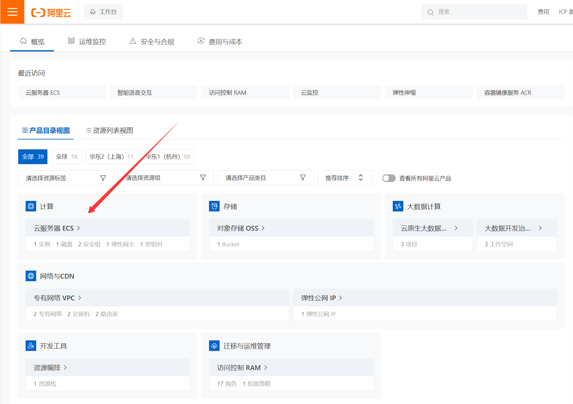Expand 访问控制 RAM chevron arrow
The image size is (573, 404).
(x=266, y=368)
